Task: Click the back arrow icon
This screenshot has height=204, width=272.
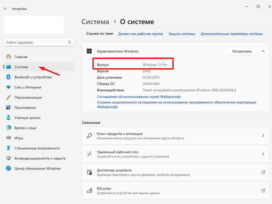Action: tap(5, 9)
